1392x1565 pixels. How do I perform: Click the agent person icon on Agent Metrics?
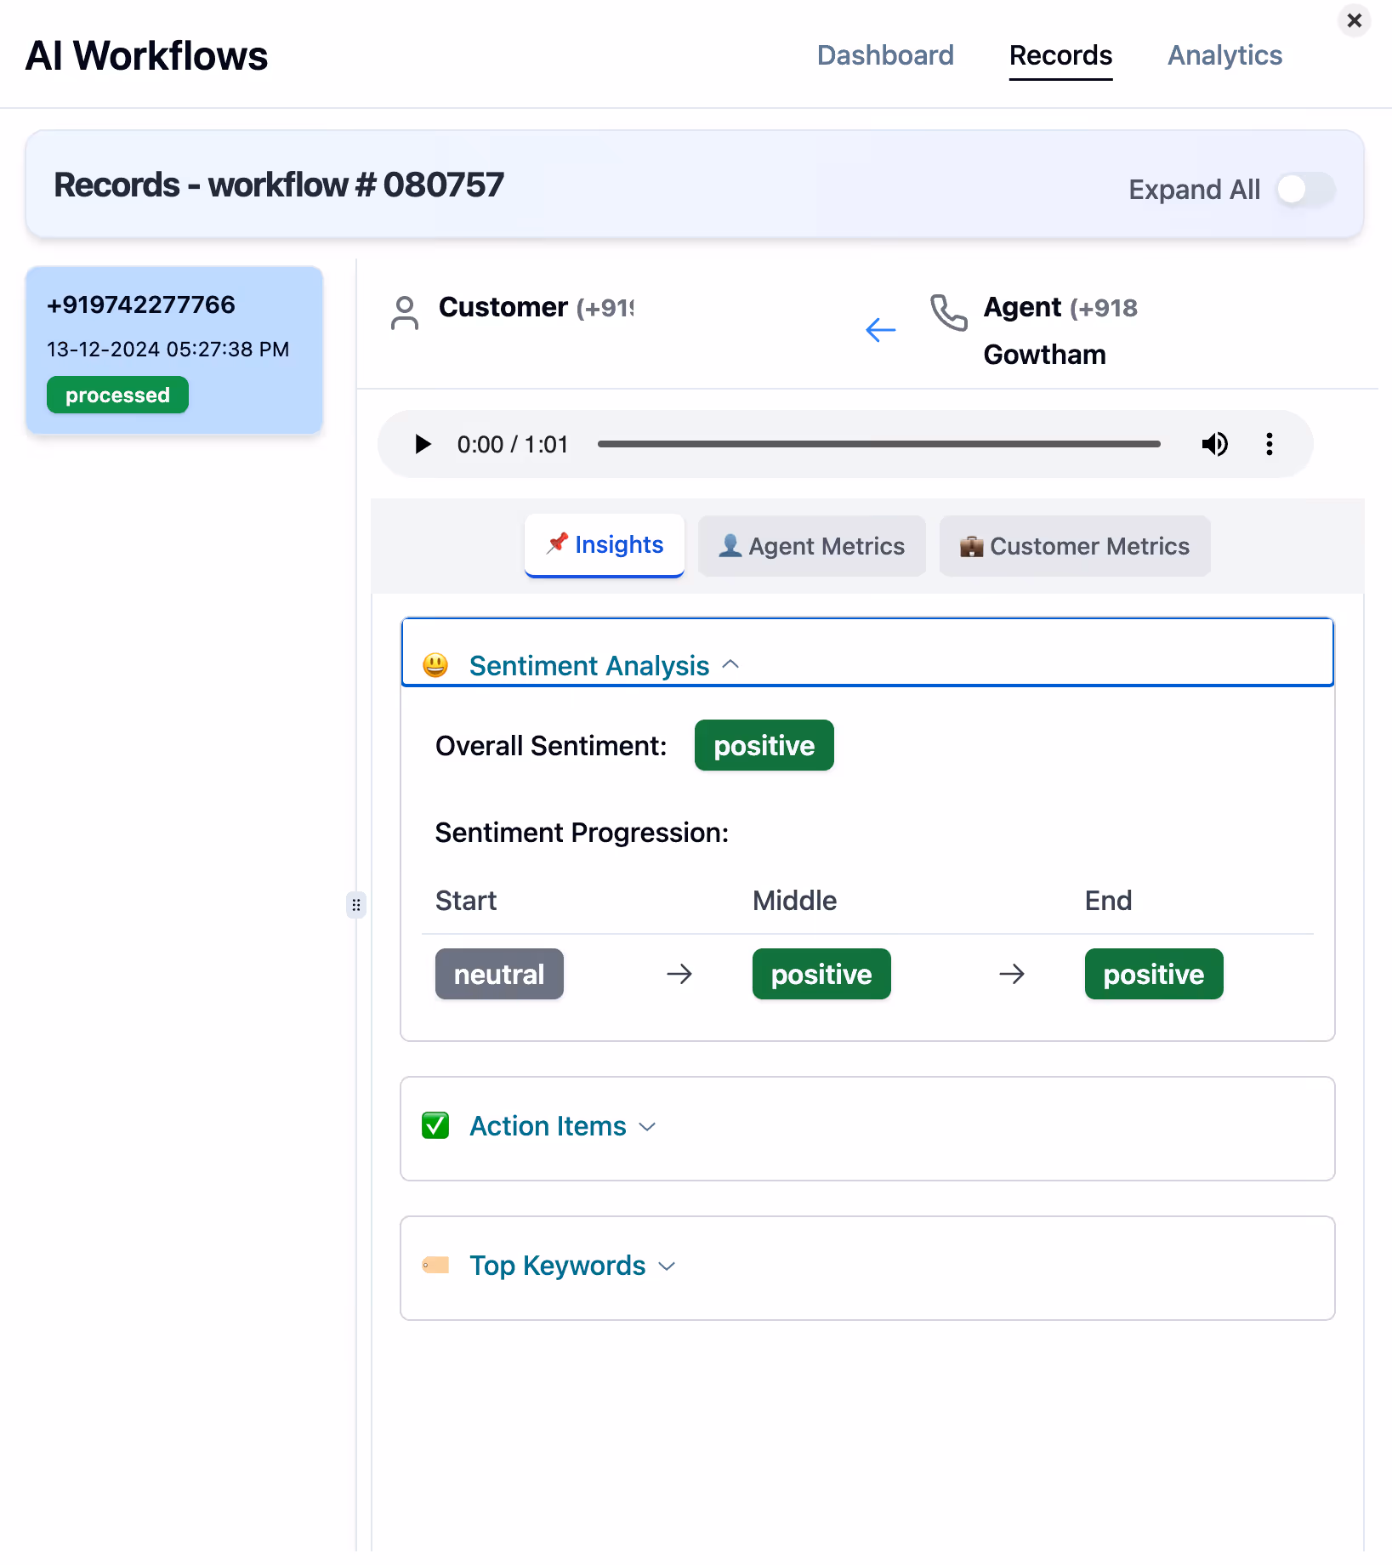pos(730,545)
